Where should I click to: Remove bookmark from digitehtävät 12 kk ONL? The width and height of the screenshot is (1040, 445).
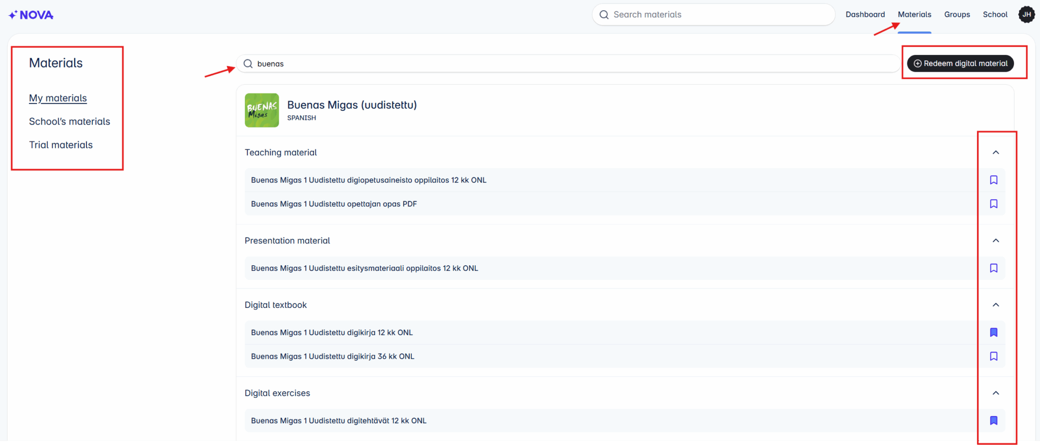[994, 421]
